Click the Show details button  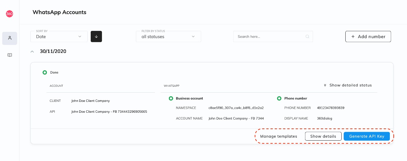pos(323,136)
